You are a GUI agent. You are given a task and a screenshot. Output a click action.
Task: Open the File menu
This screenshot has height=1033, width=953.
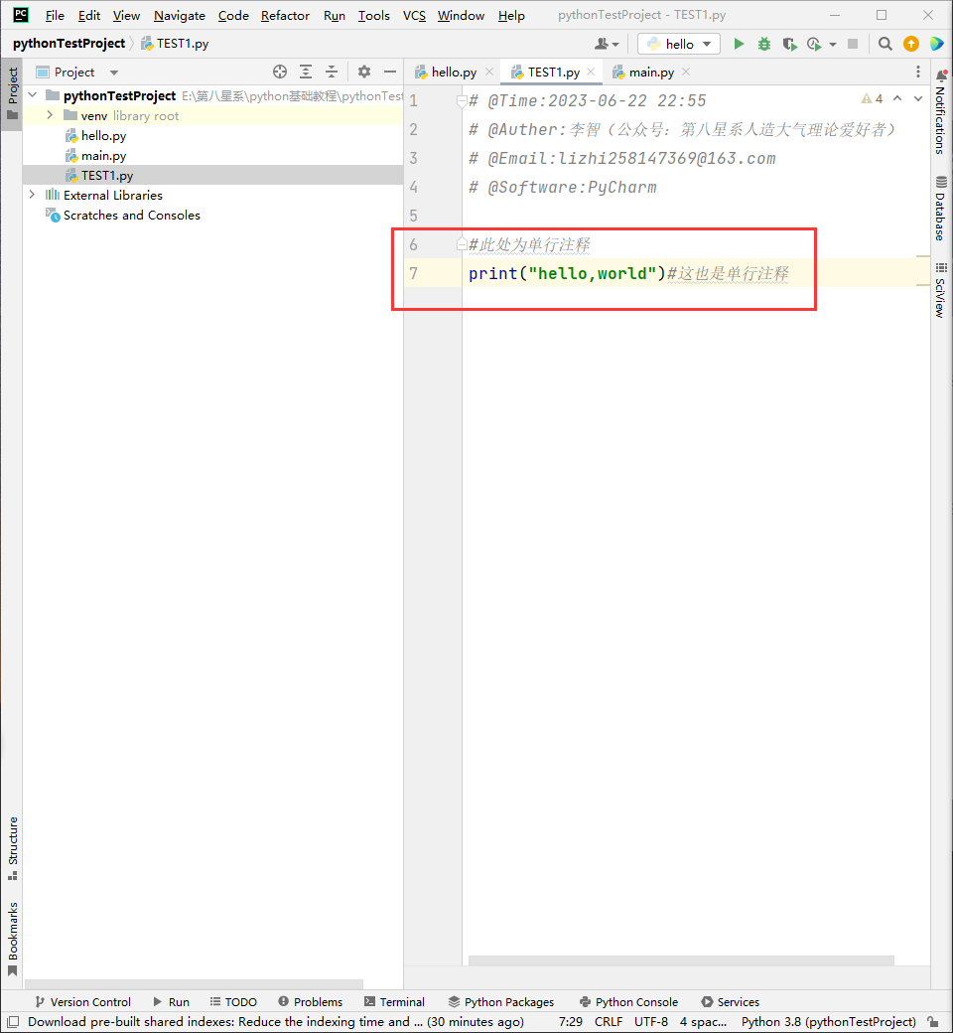pos(54,15)
